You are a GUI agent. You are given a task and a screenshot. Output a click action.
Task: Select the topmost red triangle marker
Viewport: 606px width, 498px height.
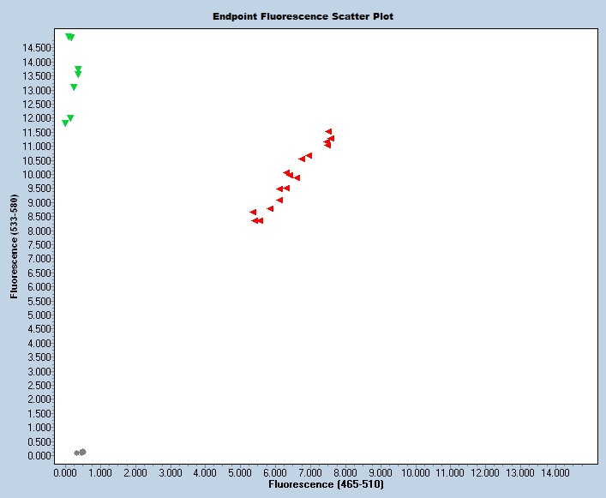pyautogui.click(x=328, y=132)
